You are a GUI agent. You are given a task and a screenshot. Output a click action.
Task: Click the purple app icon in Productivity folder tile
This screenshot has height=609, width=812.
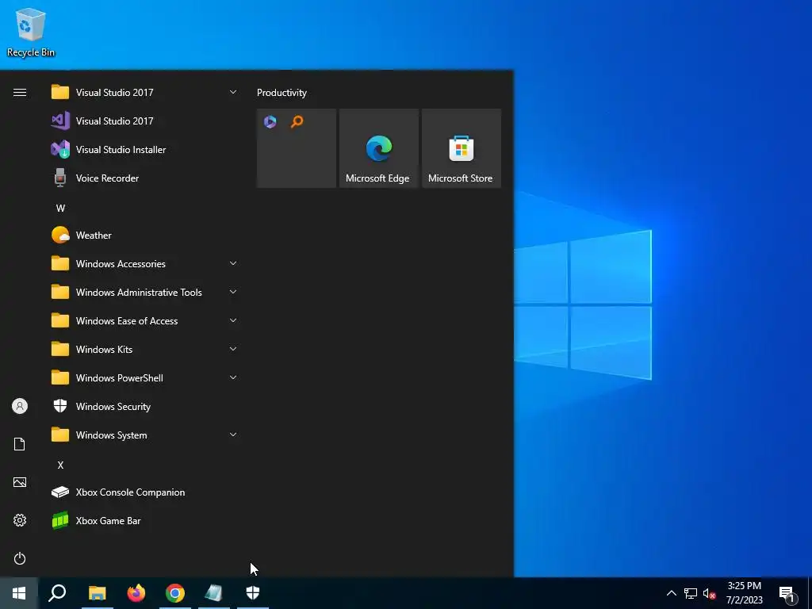coord(270,121)
